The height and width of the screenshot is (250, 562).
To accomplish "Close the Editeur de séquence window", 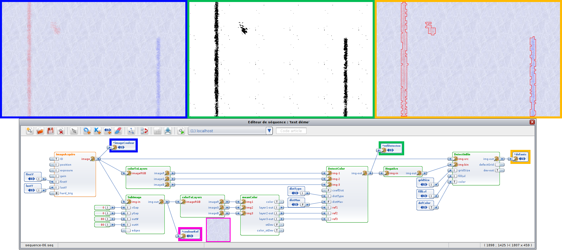I will [532, 122].
